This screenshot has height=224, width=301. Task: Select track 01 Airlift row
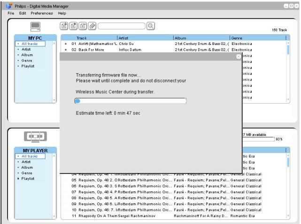pos(174,44)
